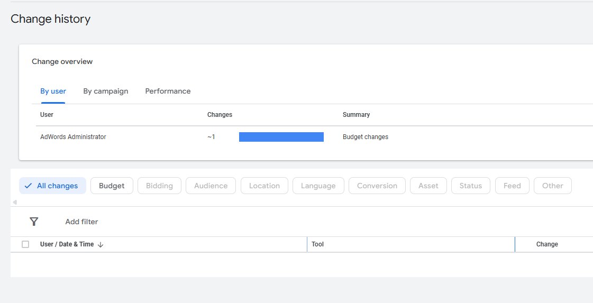Click the Tool column header
Screen dimensions: 593x303
tap(318, 244)
